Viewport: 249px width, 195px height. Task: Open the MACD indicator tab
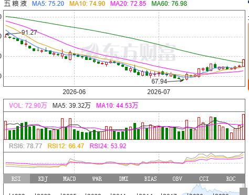tap(69, 179)
